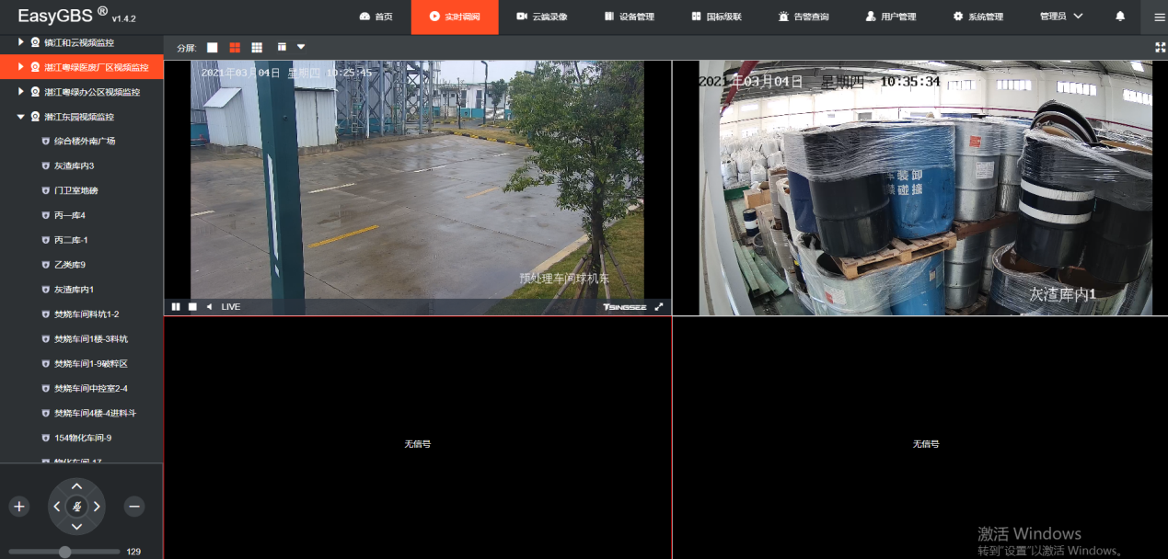This screenshot has height=559, width=1168.
Task: Open camera 乙类库9
Action: point(70,266)
